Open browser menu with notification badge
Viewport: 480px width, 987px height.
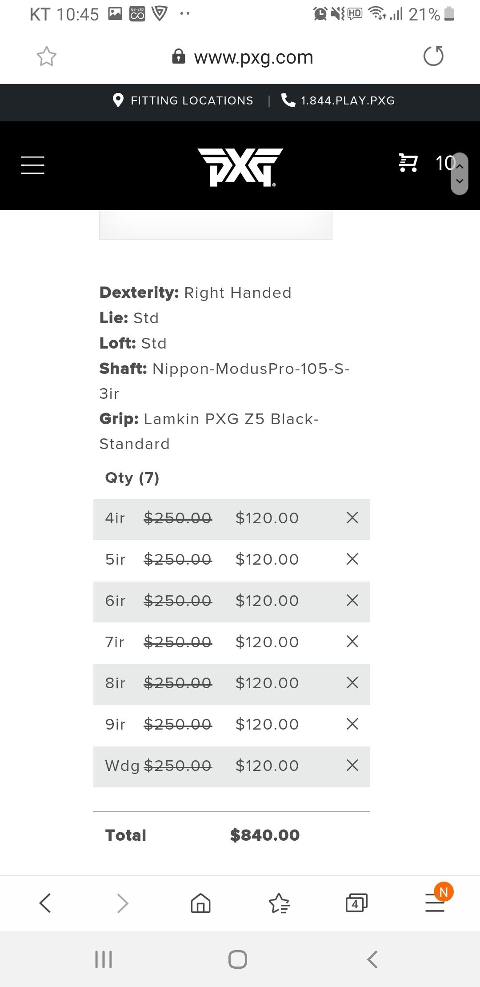[x=435, y=903]
